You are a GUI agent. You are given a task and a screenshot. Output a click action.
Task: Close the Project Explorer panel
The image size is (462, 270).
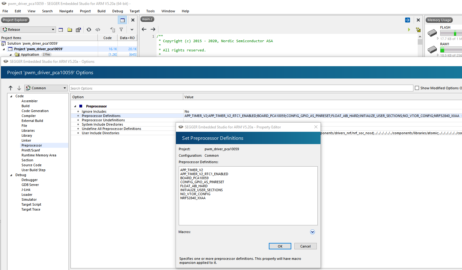[x=133, y=20]
